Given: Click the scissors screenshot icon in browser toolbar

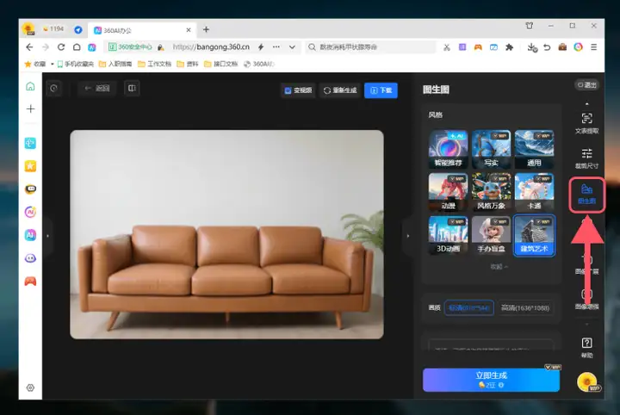Looking at the screenshot, I should 447,47.
